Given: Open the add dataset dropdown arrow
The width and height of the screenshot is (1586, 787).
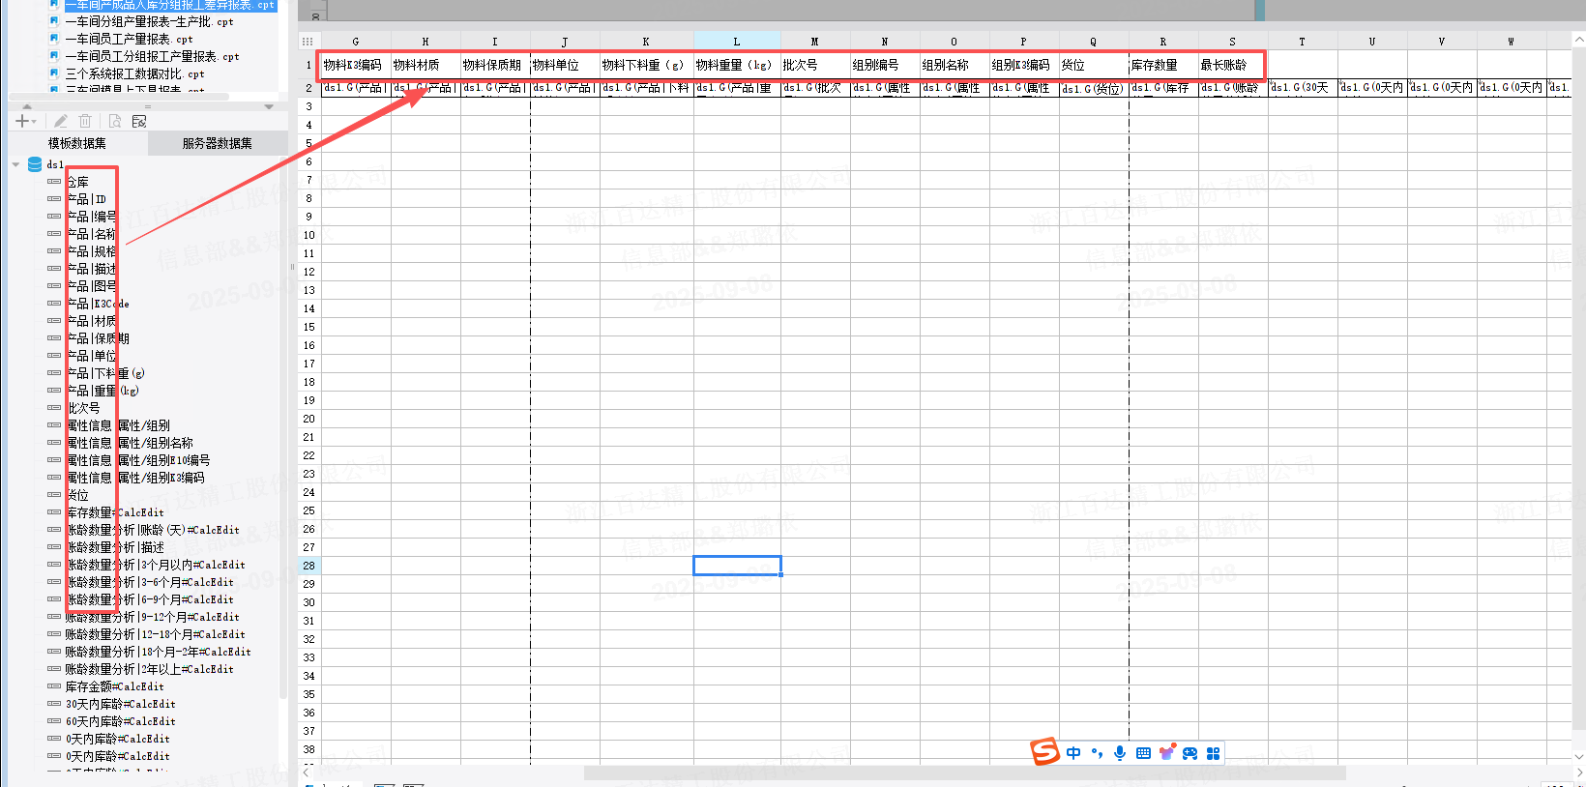Looking at the screenshot, I should point(34,122).
